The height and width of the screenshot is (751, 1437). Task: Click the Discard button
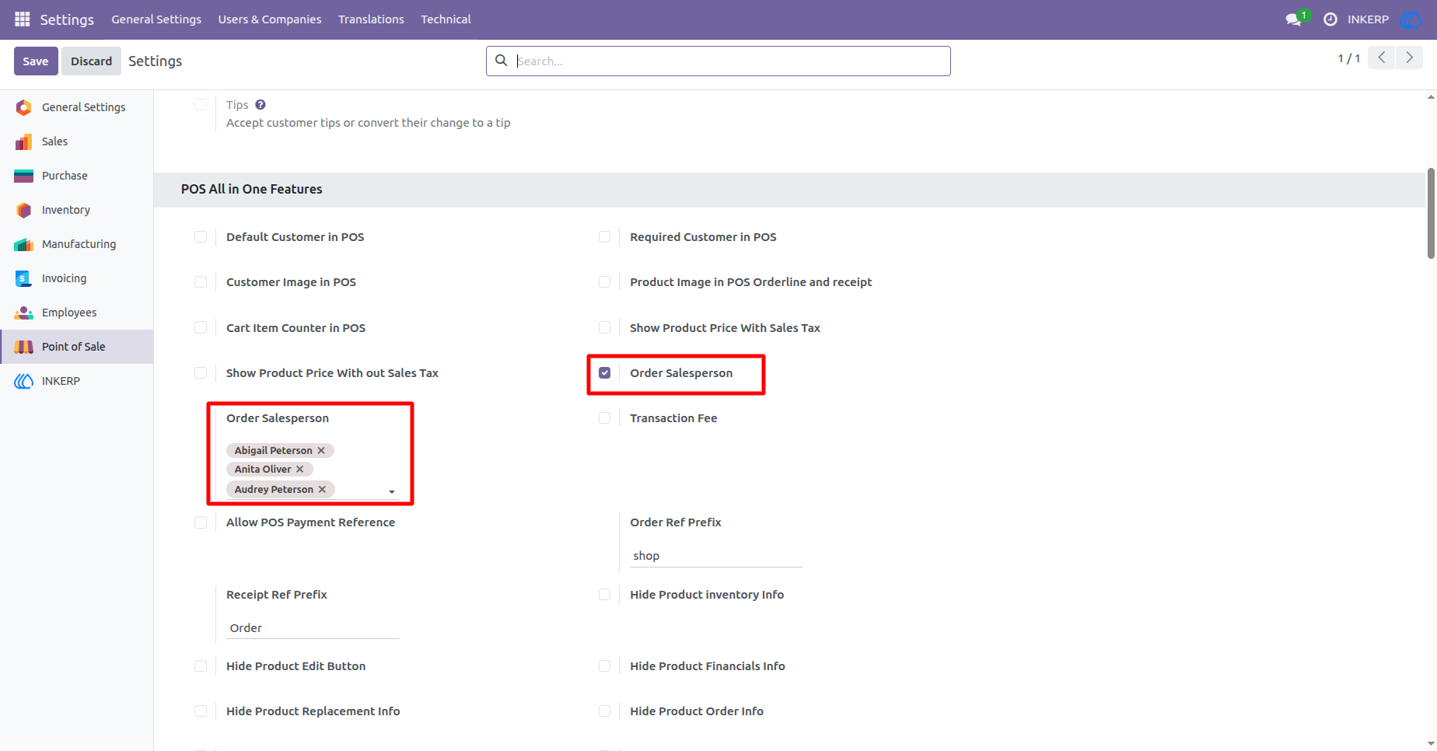pyautogui.click(x=91, y=61)
